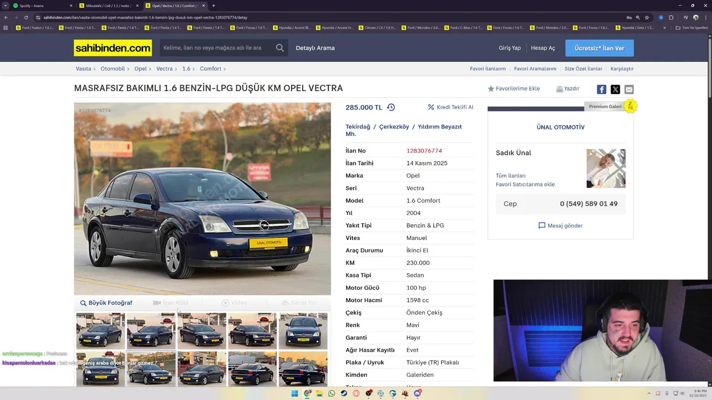Click the sahibinden.com logo
Screen dimensions: 712x400
pos(113,48)
